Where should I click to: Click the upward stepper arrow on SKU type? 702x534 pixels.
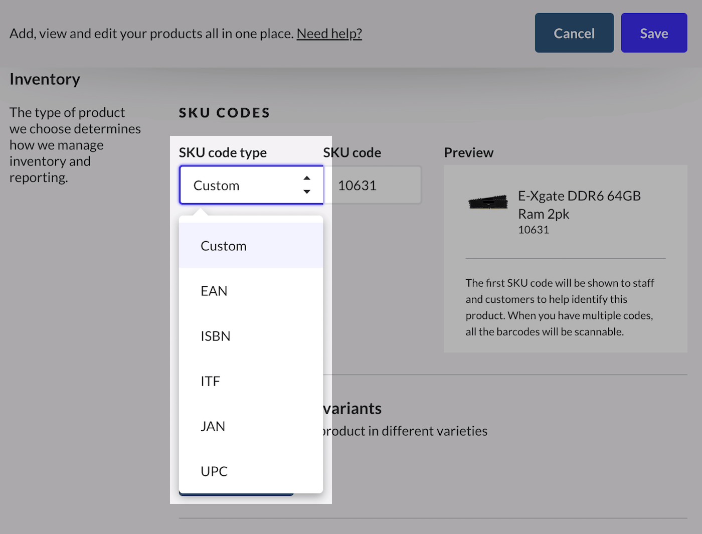click(x=306, y=177)
